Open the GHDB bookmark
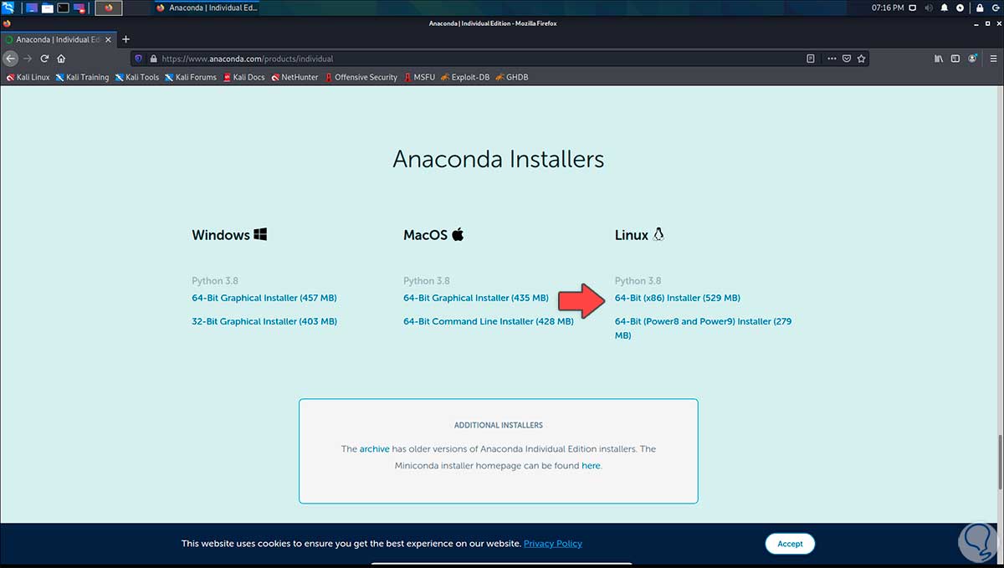 pos(511,77)
